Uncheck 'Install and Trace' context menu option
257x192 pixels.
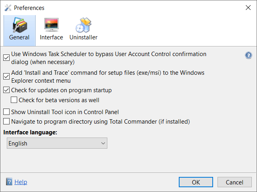(6, 76)
